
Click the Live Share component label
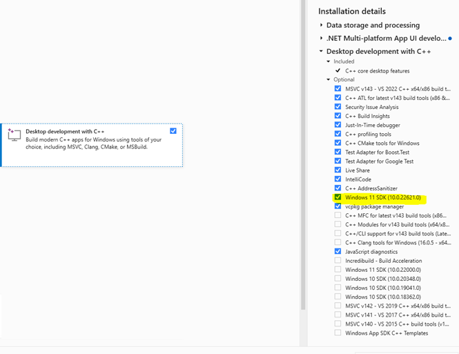pos(358,170)
